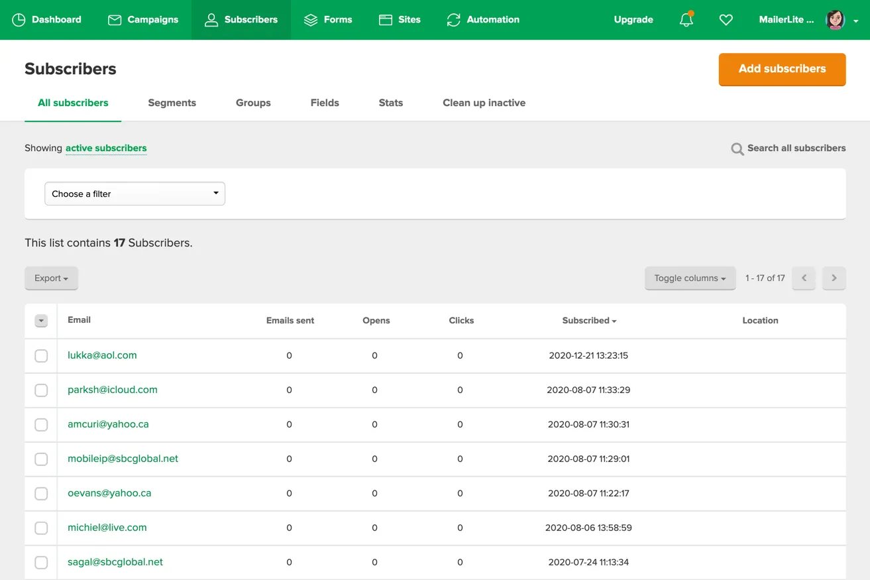Open subscriber lukka@aol.com
The width and height of the screenshot is (870, 580).
click(x=102, y=355)
